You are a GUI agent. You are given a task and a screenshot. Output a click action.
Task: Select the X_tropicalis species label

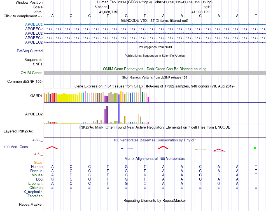point(33,192)
